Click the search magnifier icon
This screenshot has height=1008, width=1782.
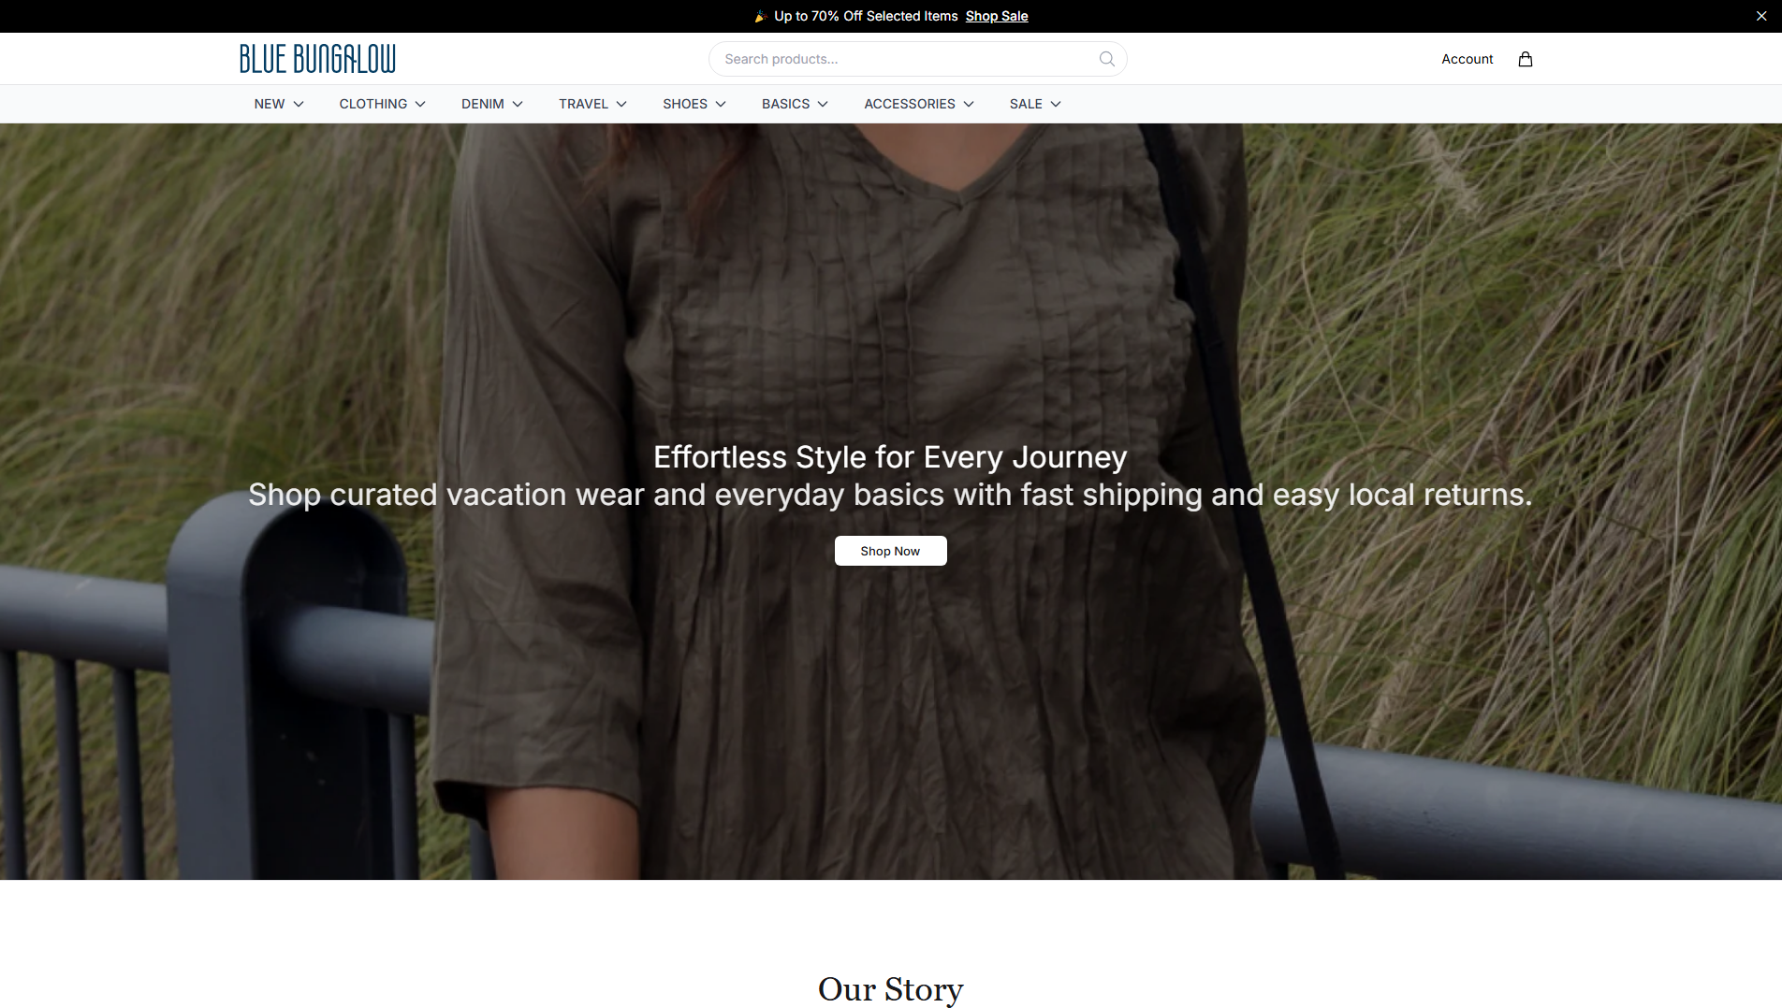pos(1106,59)
